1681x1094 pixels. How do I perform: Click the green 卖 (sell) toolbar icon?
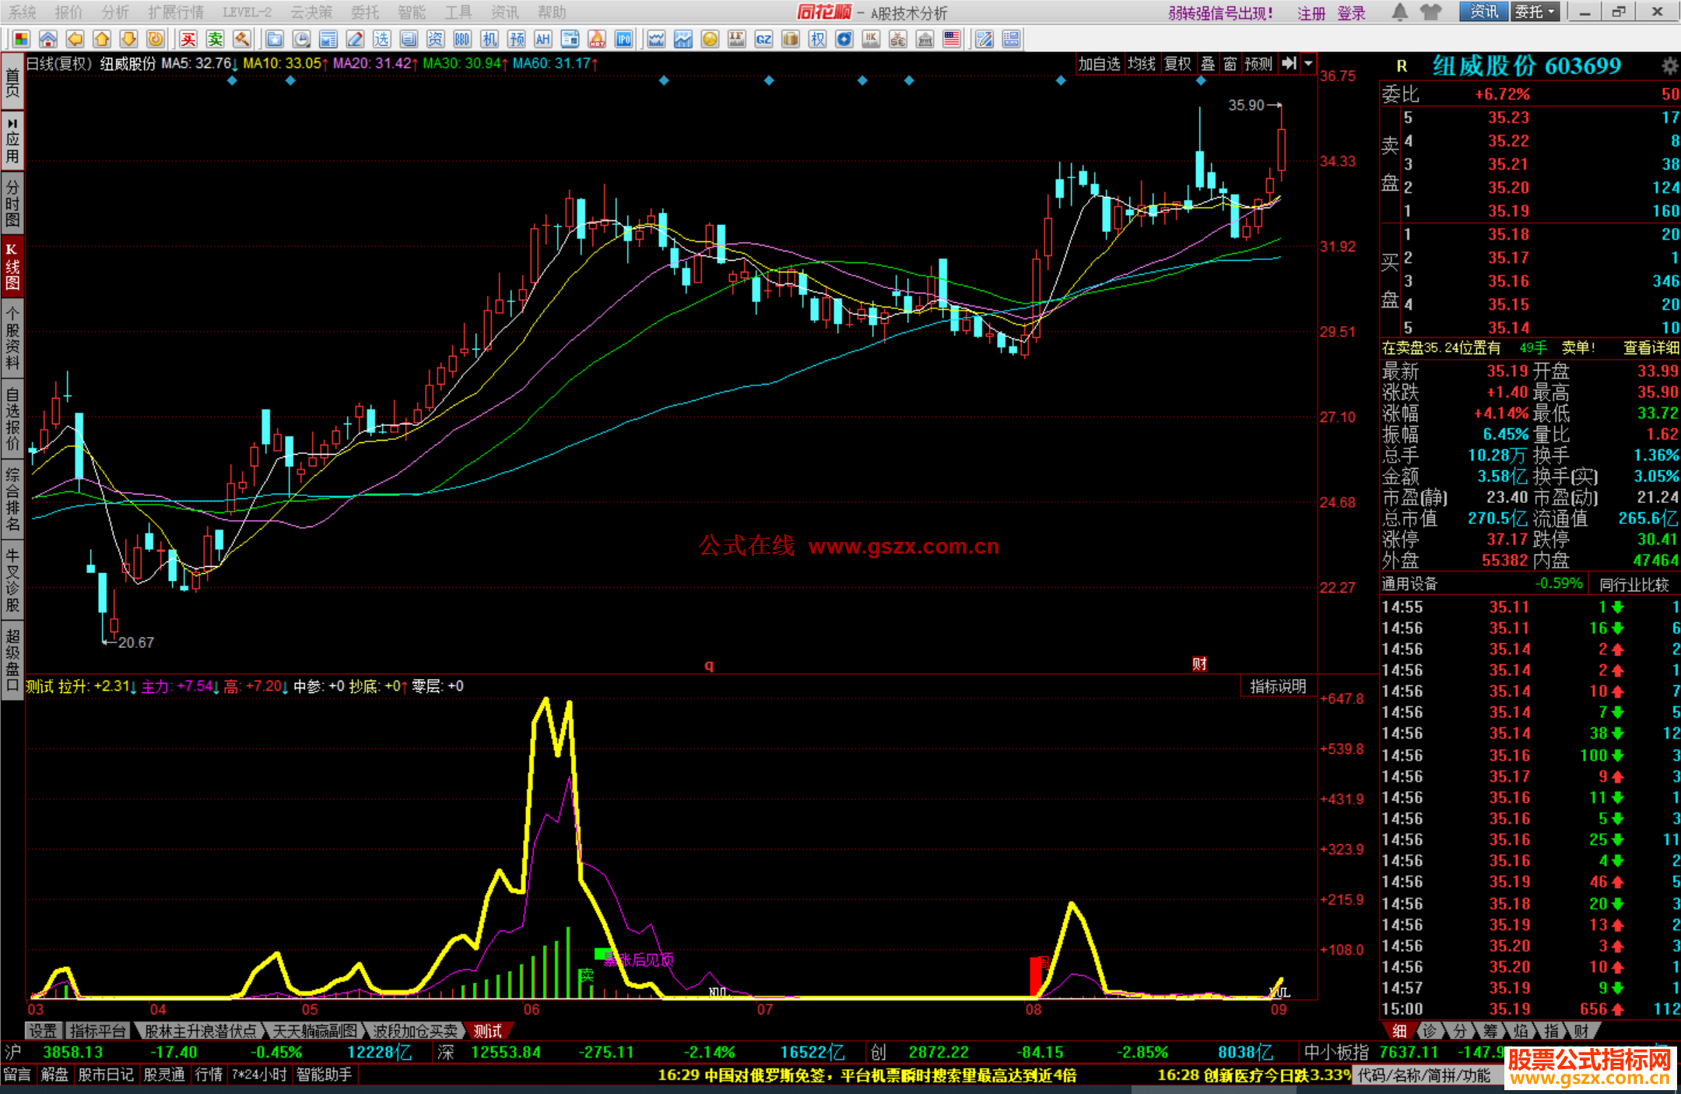216,39
